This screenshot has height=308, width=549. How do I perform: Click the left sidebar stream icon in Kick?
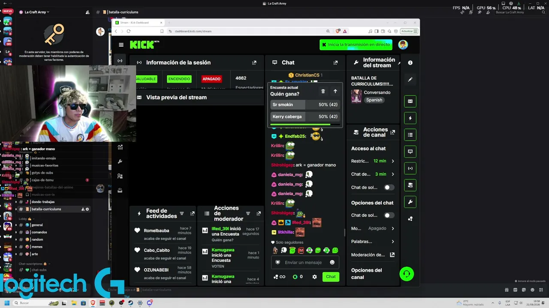(x=120, y=61)
